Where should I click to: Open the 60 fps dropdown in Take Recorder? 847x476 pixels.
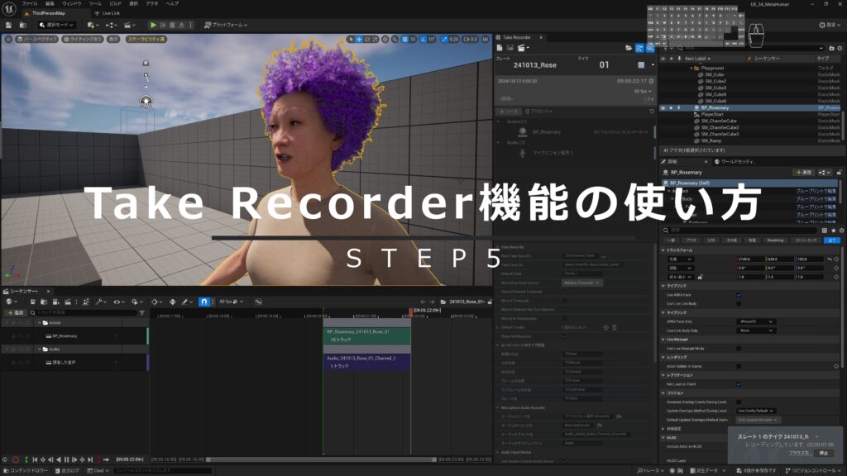pyautogui.click(x=642, y=91)
